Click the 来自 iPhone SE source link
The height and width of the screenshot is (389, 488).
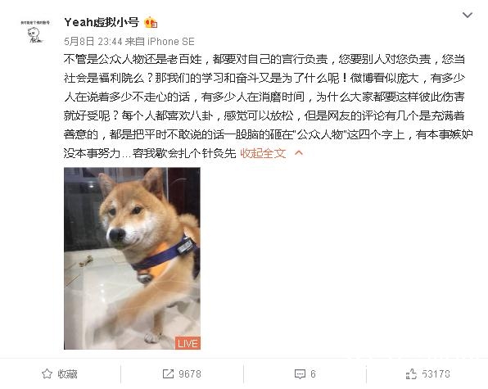pyautogui.click(x=160, y=42)
